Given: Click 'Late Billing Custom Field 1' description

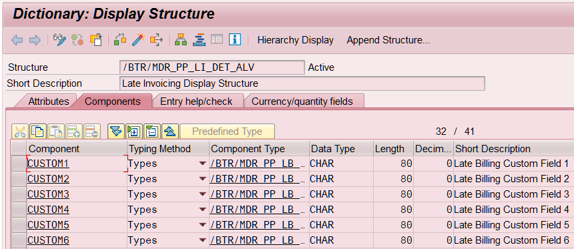Looking at the screenshot, I should (511, 164).
